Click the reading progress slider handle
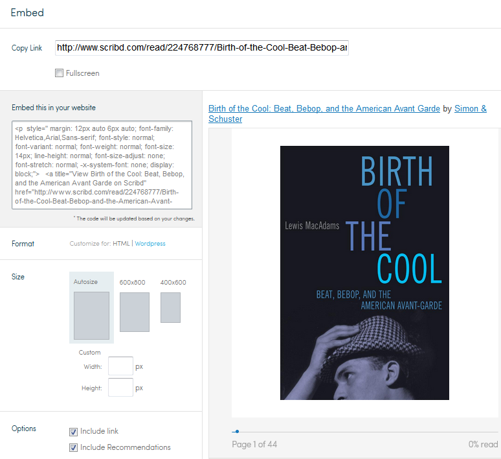The image size is (501, 459). (237, 432)
